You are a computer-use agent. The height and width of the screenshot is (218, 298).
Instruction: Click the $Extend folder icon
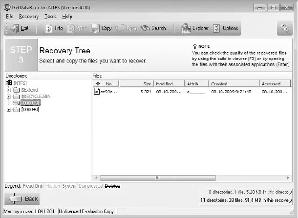click(16, 90)
